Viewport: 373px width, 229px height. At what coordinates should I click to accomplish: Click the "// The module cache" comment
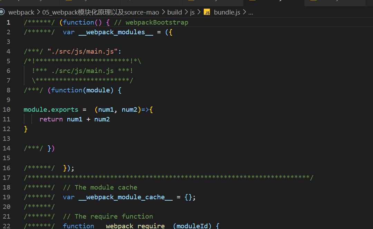100,187
